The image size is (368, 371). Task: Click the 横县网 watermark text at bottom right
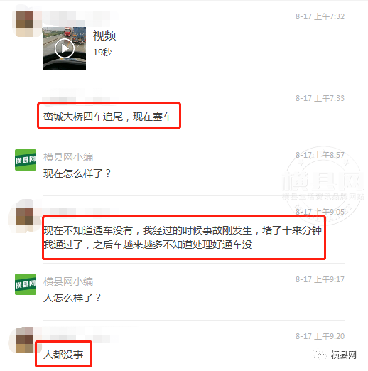[x=344, y=355]
